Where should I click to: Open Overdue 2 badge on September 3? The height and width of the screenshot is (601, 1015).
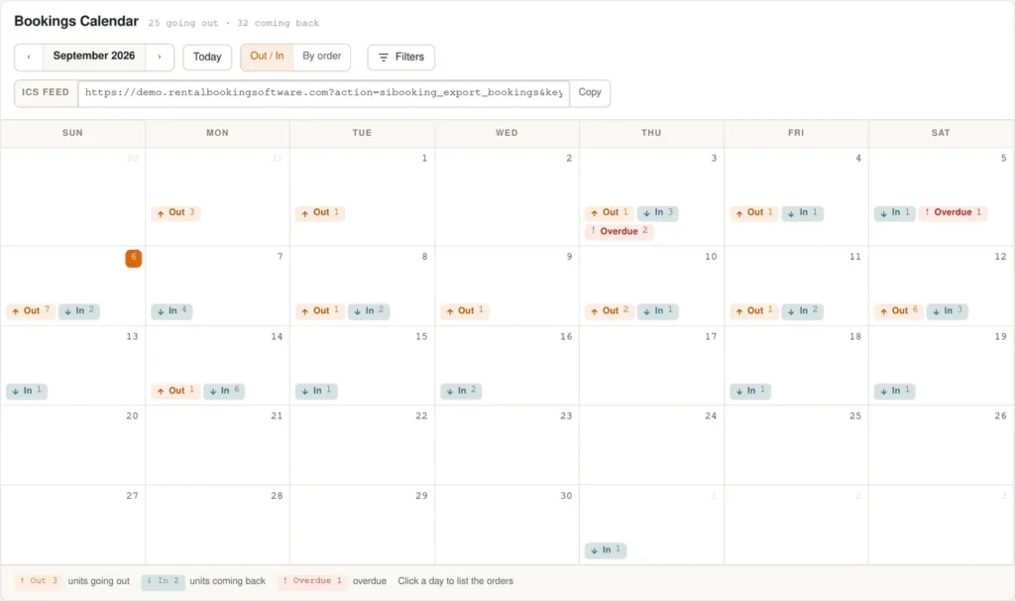619,231
